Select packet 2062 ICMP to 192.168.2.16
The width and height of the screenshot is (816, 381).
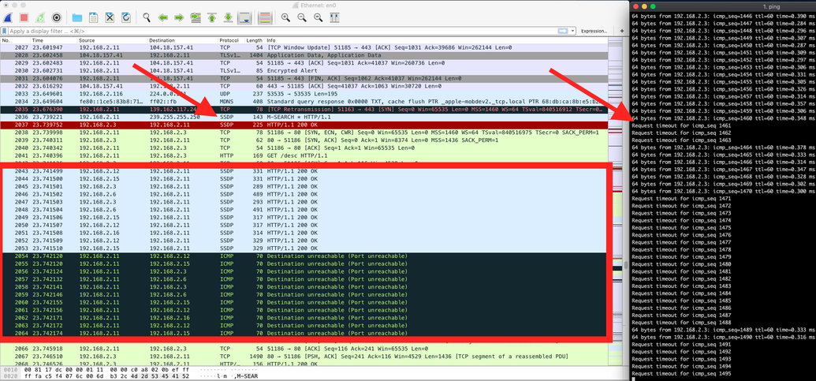[304, 317]
